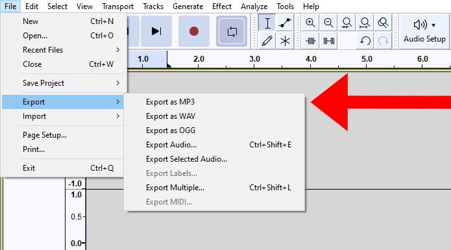The image size is (451, 250).
Task: Click Fit selection to width zoom icon
Action: [347, 23]
